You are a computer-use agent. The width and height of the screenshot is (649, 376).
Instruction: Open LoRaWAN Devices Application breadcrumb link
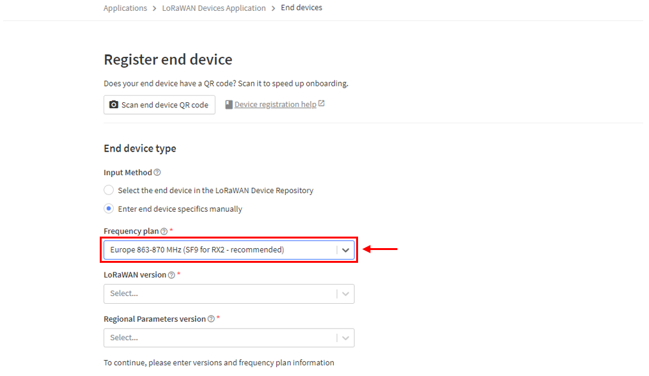point(214,8)
